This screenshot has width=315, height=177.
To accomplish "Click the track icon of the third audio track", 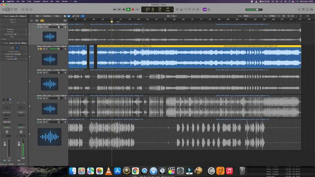I will tap(49, 84).
